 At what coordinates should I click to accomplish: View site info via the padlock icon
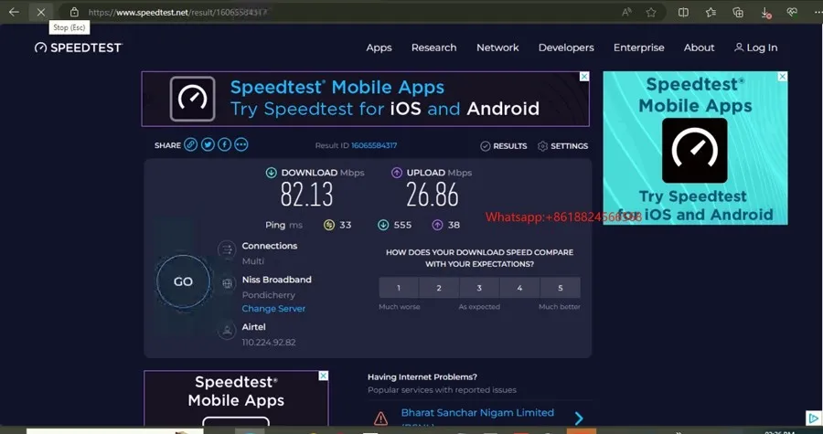coord(74,12)
